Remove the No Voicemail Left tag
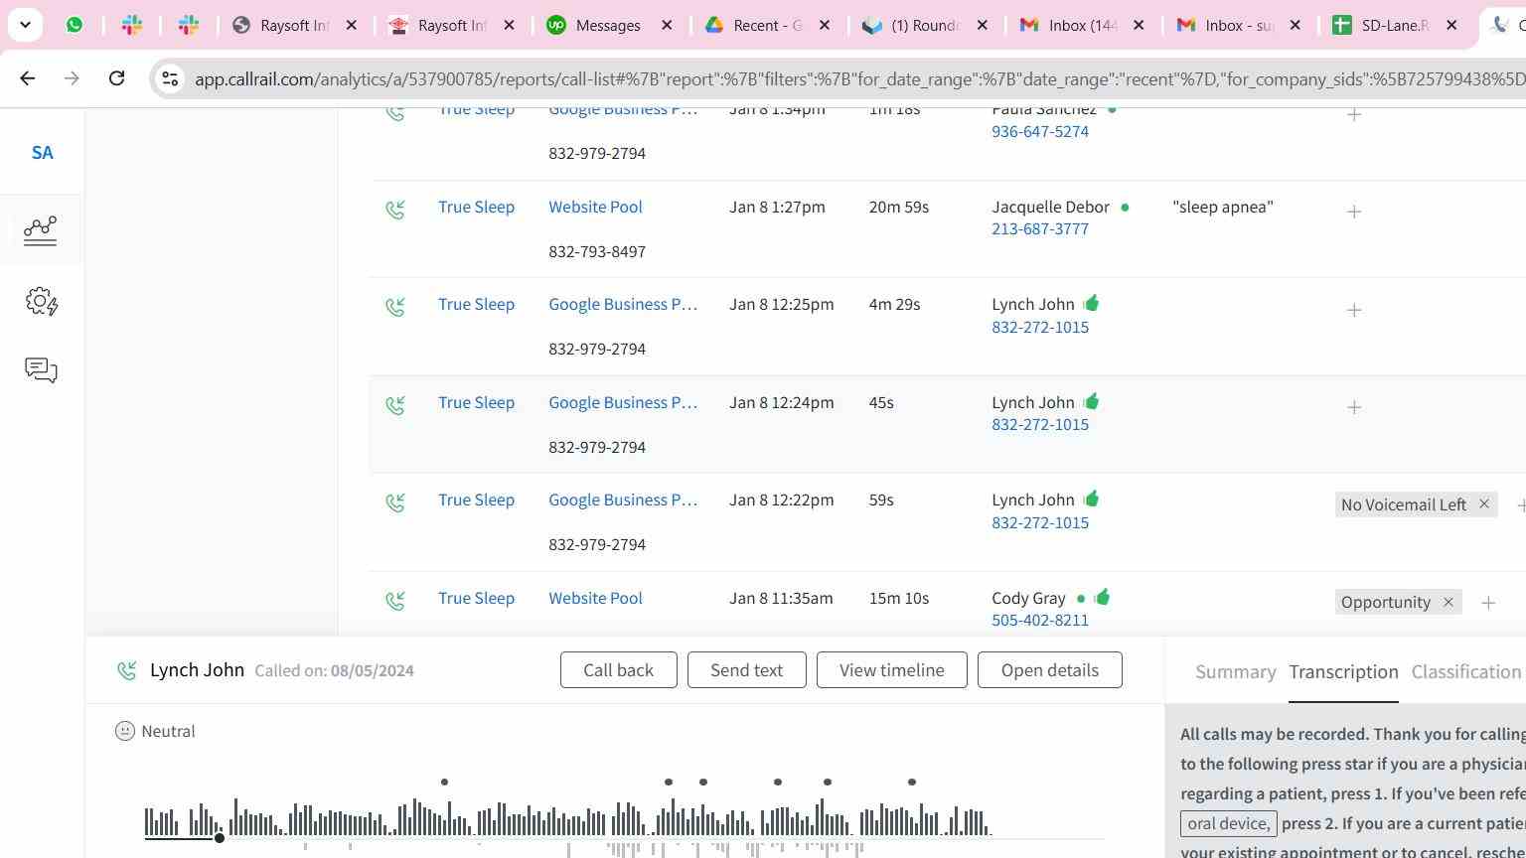This screenshot has height=858, width=1526. pyautogui.click(x=1483, y=503)
